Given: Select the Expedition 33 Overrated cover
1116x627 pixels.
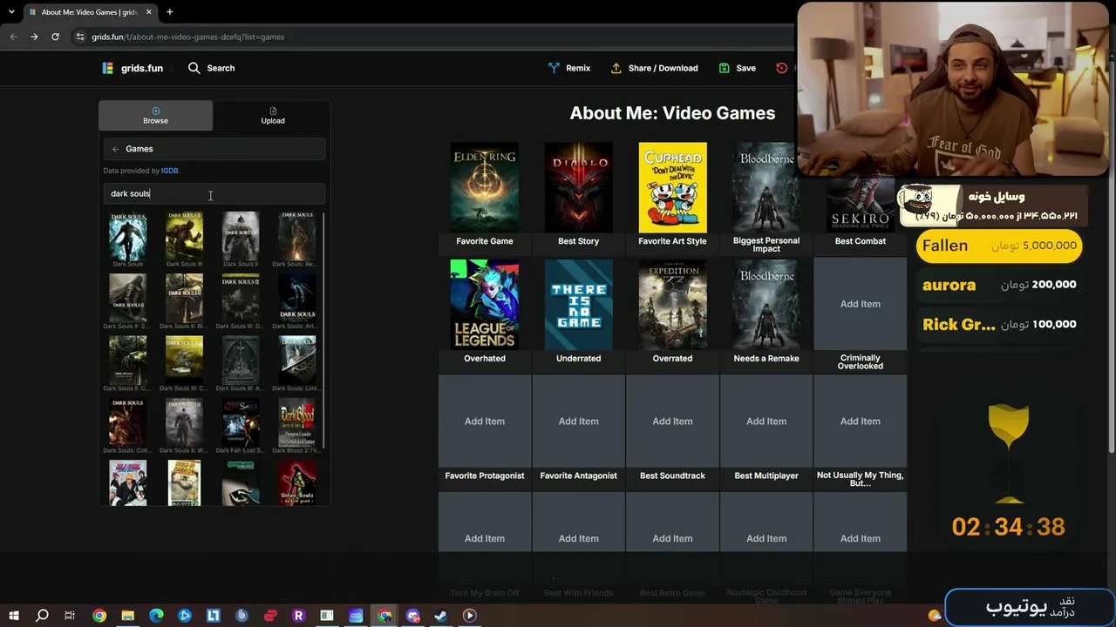Looking at the screenshot, I should tap(672, 304).
